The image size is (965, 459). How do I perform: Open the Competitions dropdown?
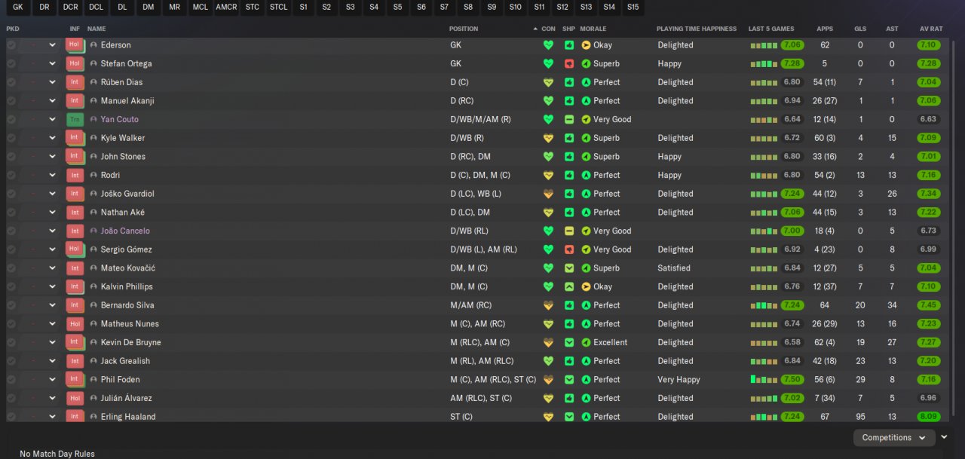[894, 437]
